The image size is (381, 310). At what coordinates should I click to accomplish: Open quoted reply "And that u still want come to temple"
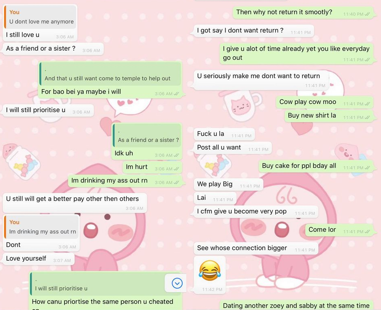111,74
